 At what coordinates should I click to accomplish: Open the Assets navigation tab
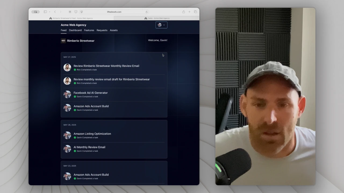114,30
